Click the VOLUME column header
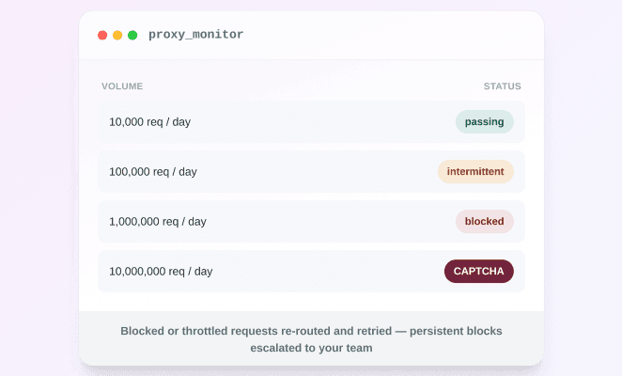 coord(122,86)
